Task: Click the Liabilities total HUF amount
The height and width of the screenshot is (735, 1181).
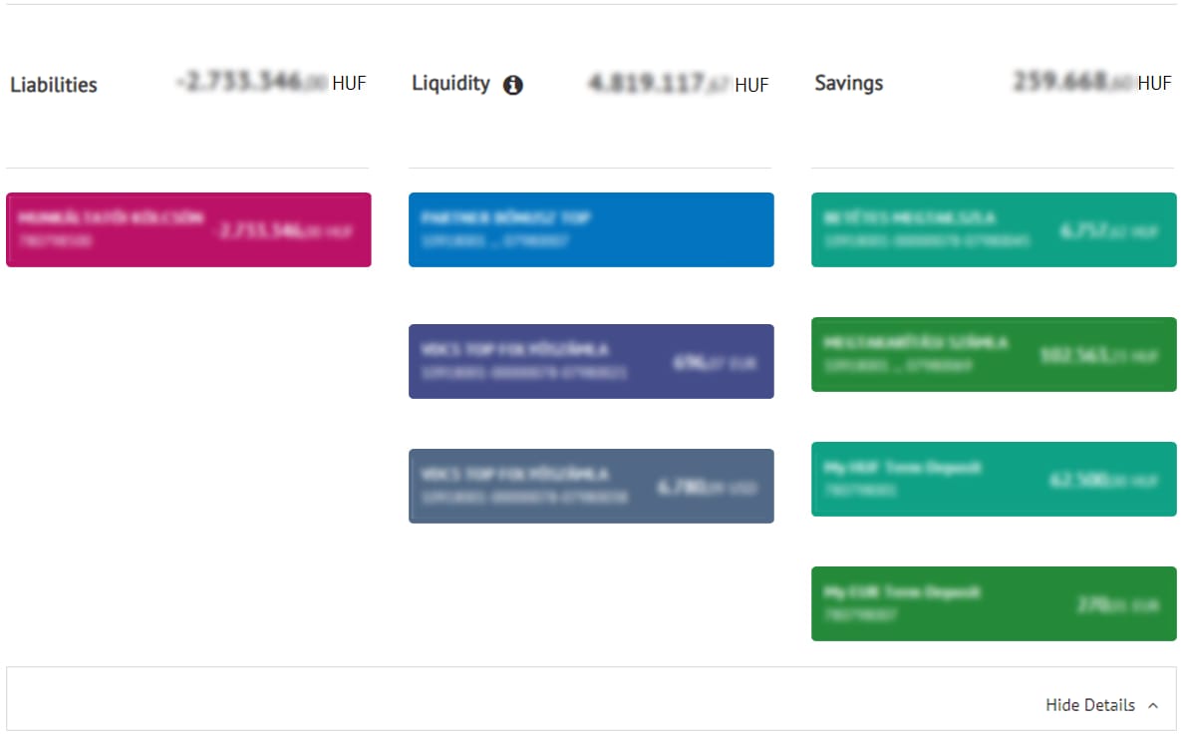Action: pyautogui.click(x=271, y=84)
